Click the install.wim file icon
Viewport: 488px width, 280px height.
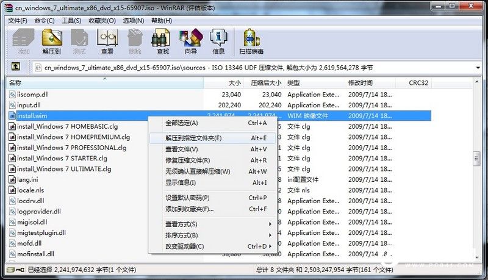[x=12, y=116]
